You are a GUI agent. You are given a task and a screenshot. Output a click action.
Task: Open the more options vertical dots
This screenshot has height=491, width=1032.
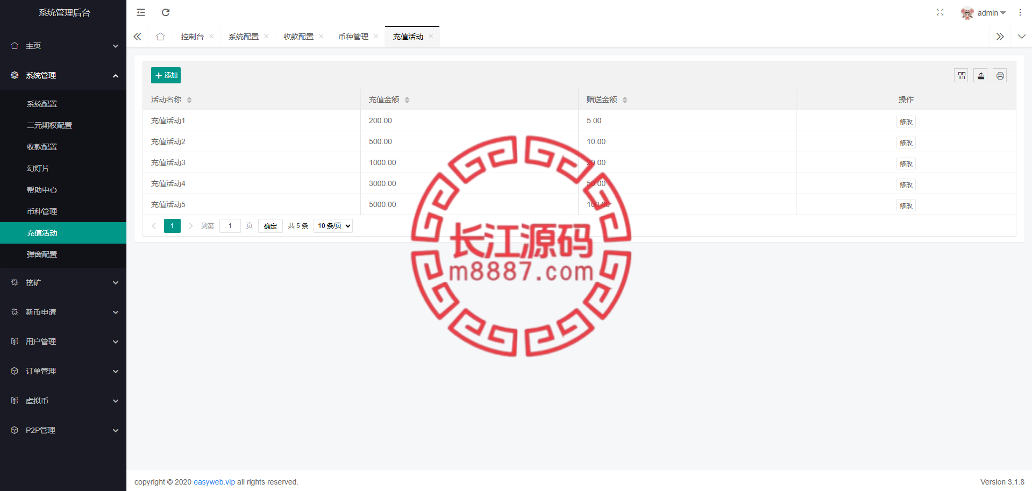click(1020, 12)
